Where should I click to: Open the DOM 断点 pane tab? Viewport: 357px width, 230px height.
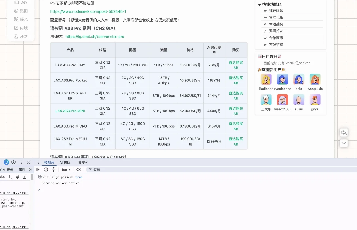6,170
